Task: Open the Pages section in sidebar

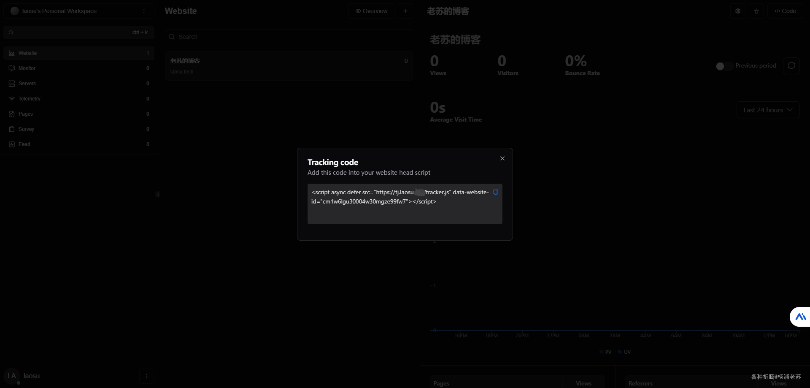Action: point(79,114)
